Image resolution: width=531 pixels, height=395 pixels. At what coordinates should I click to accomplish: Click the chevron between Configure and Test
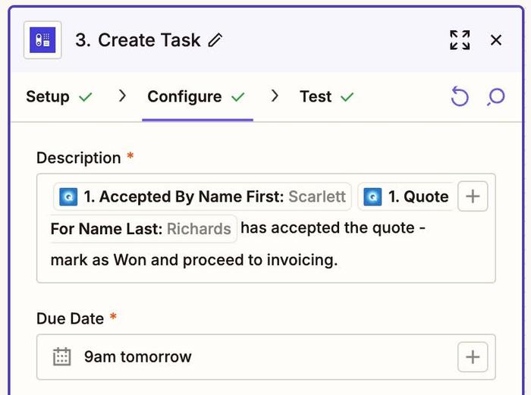[275, 96]
